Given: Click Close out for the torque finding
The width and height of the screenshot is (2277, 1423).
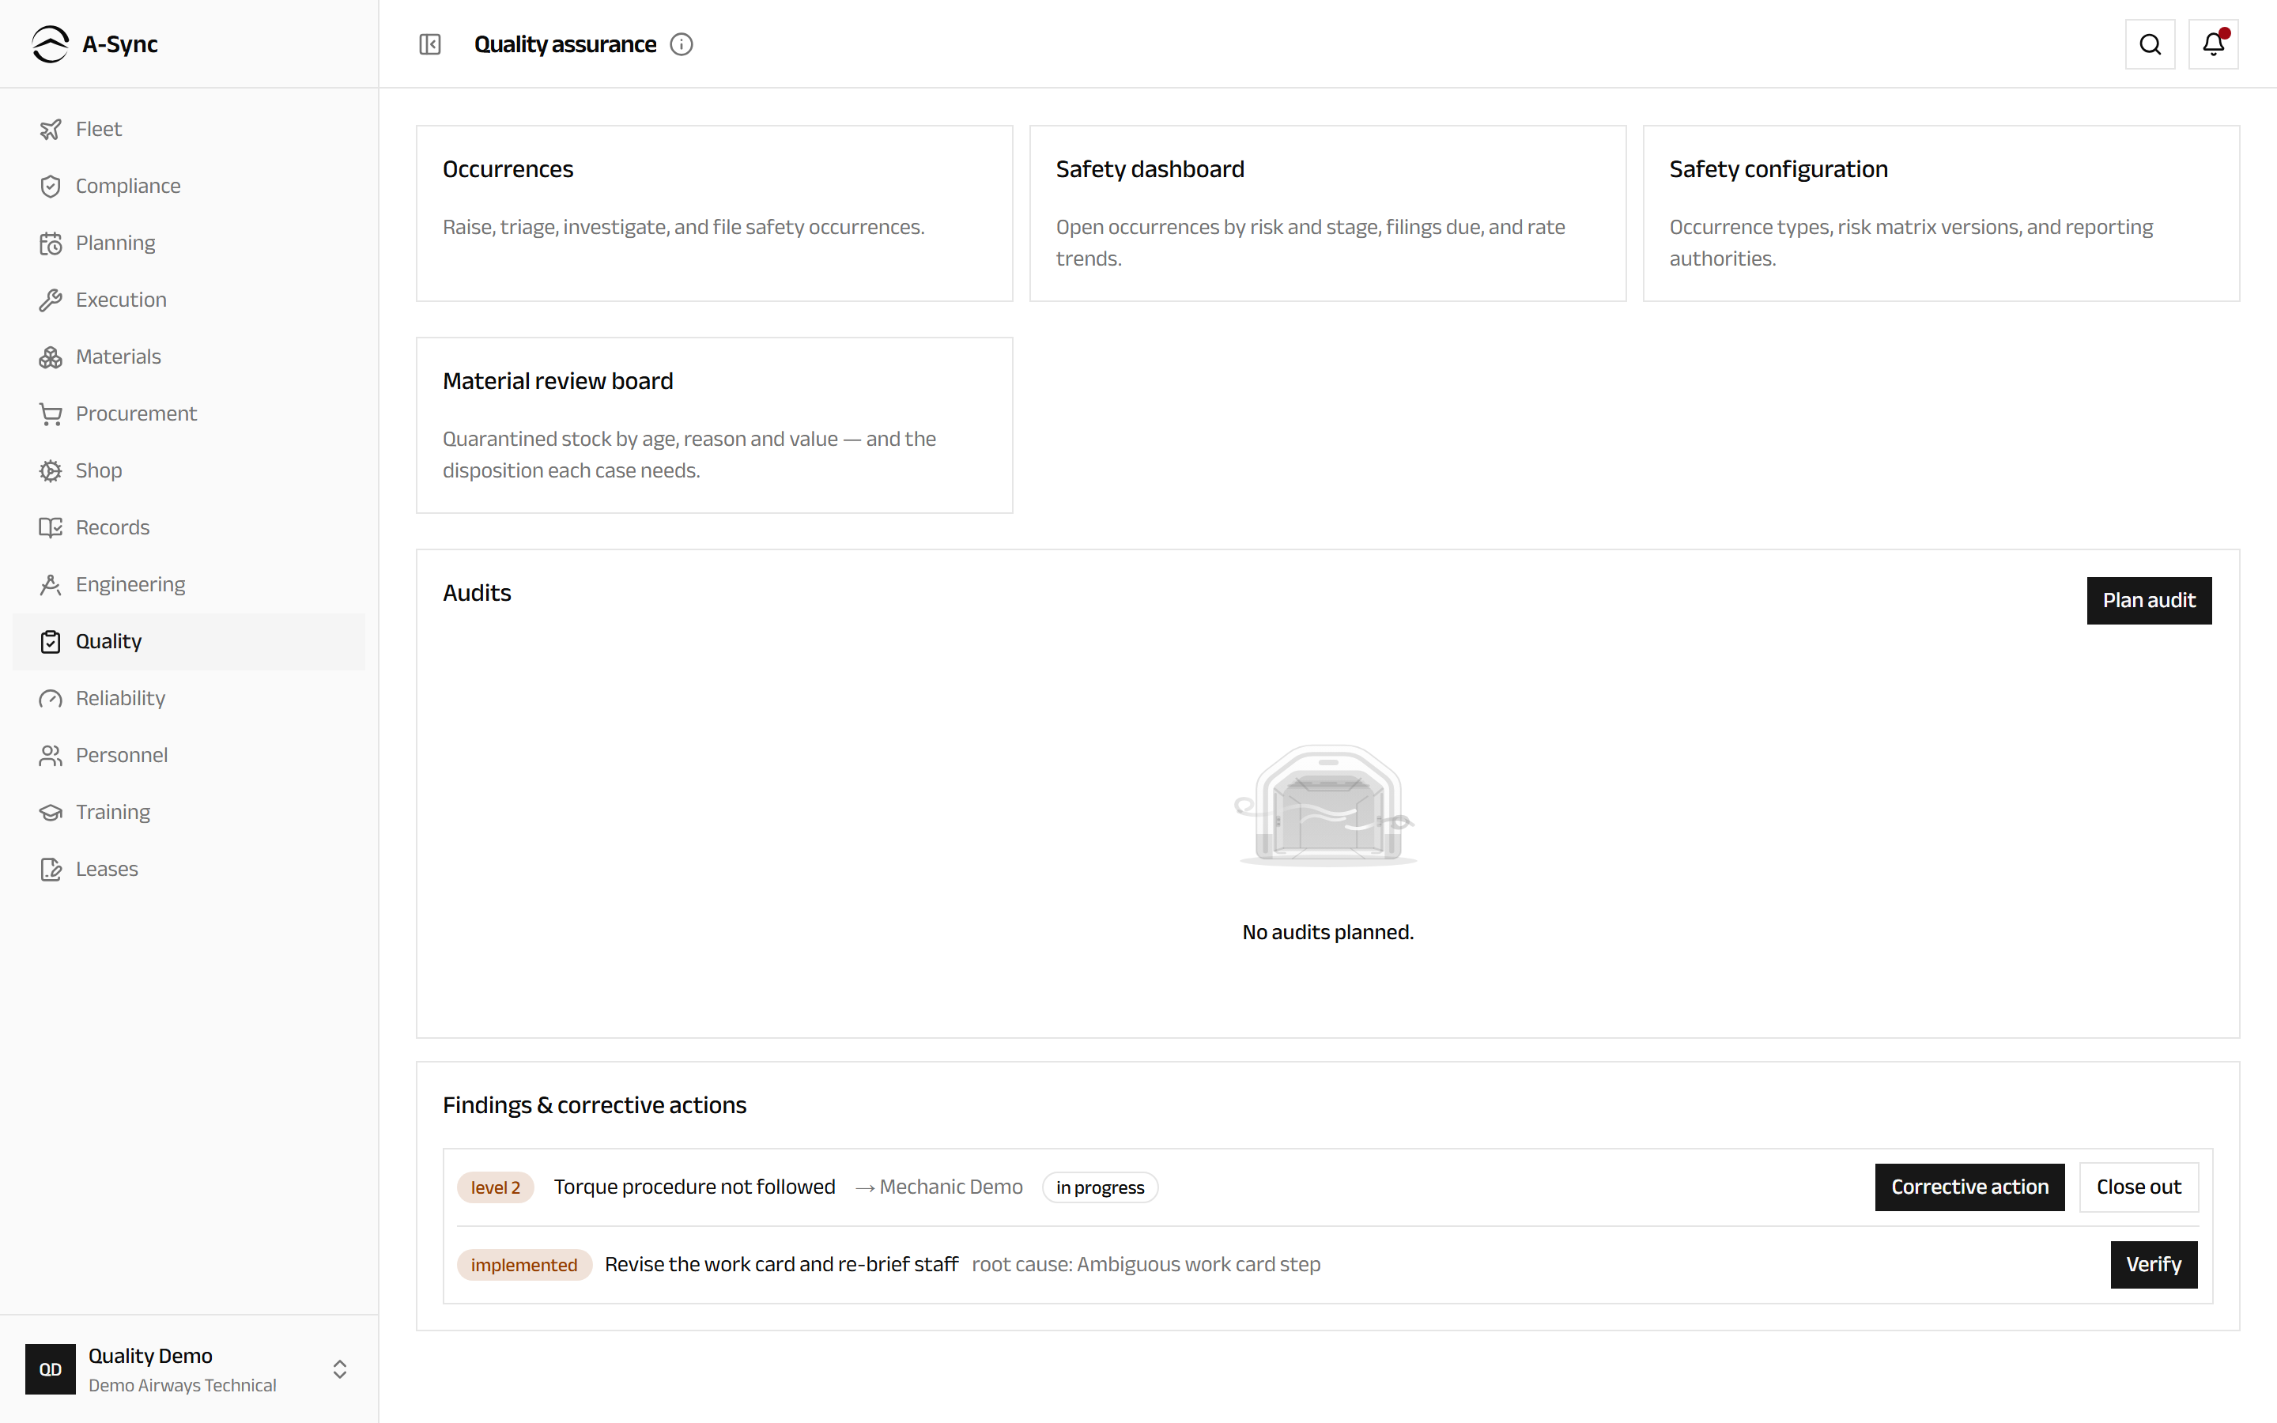Looking at the screenshot, I should (x=2139, y=1187).
